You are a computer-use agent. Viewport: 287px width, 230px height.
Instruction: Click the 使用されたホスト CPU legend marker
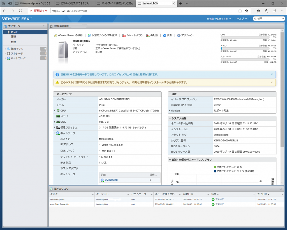pyautogui.click(x=215, y=167)
